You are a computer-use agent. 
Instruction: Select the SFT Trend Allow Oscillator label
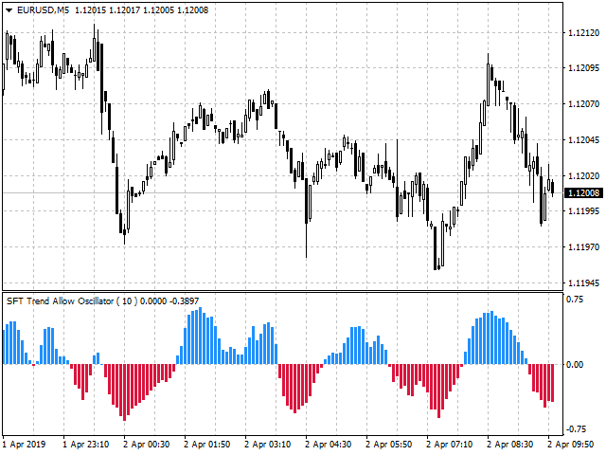point(60,301)
